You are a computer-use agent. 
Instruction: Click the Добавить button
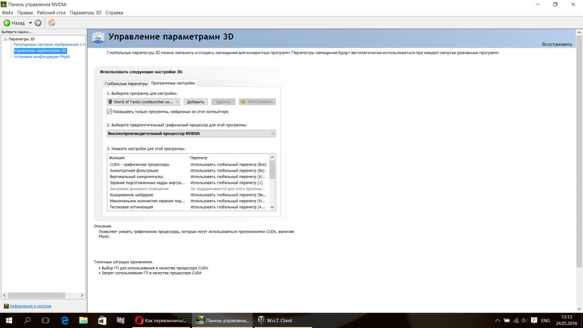pyautogui.click(x=196, y=102)
